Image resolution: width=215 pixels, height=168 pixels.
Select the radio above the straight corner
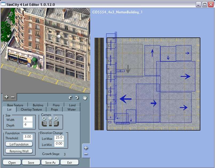pos(50,118)
